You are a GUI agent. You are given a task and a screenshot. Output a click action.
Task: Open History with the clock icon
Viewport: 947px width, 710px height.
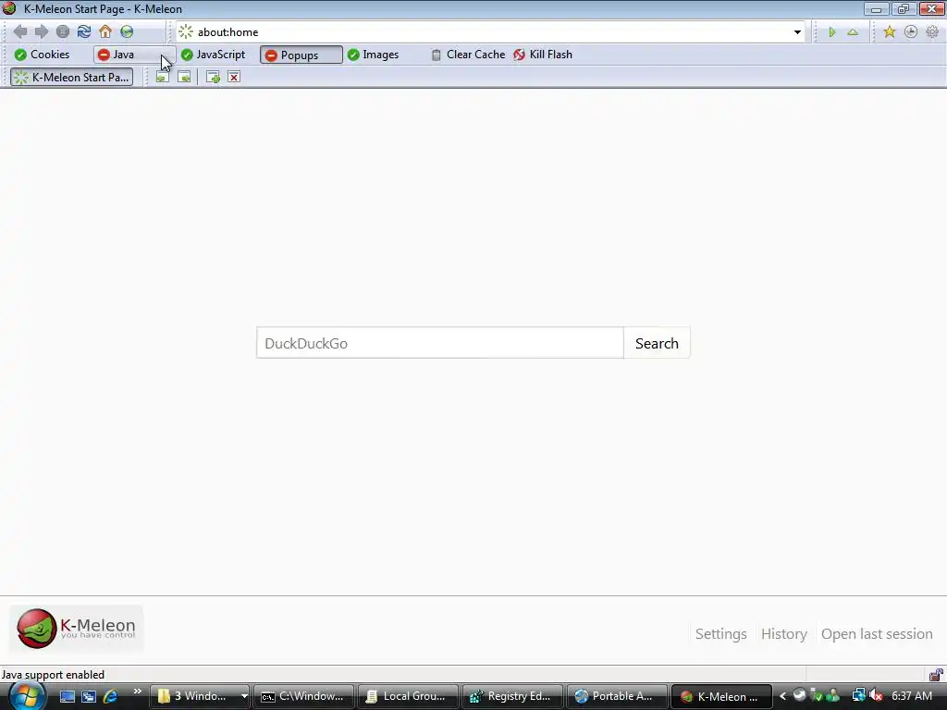(x=911, y=32)
